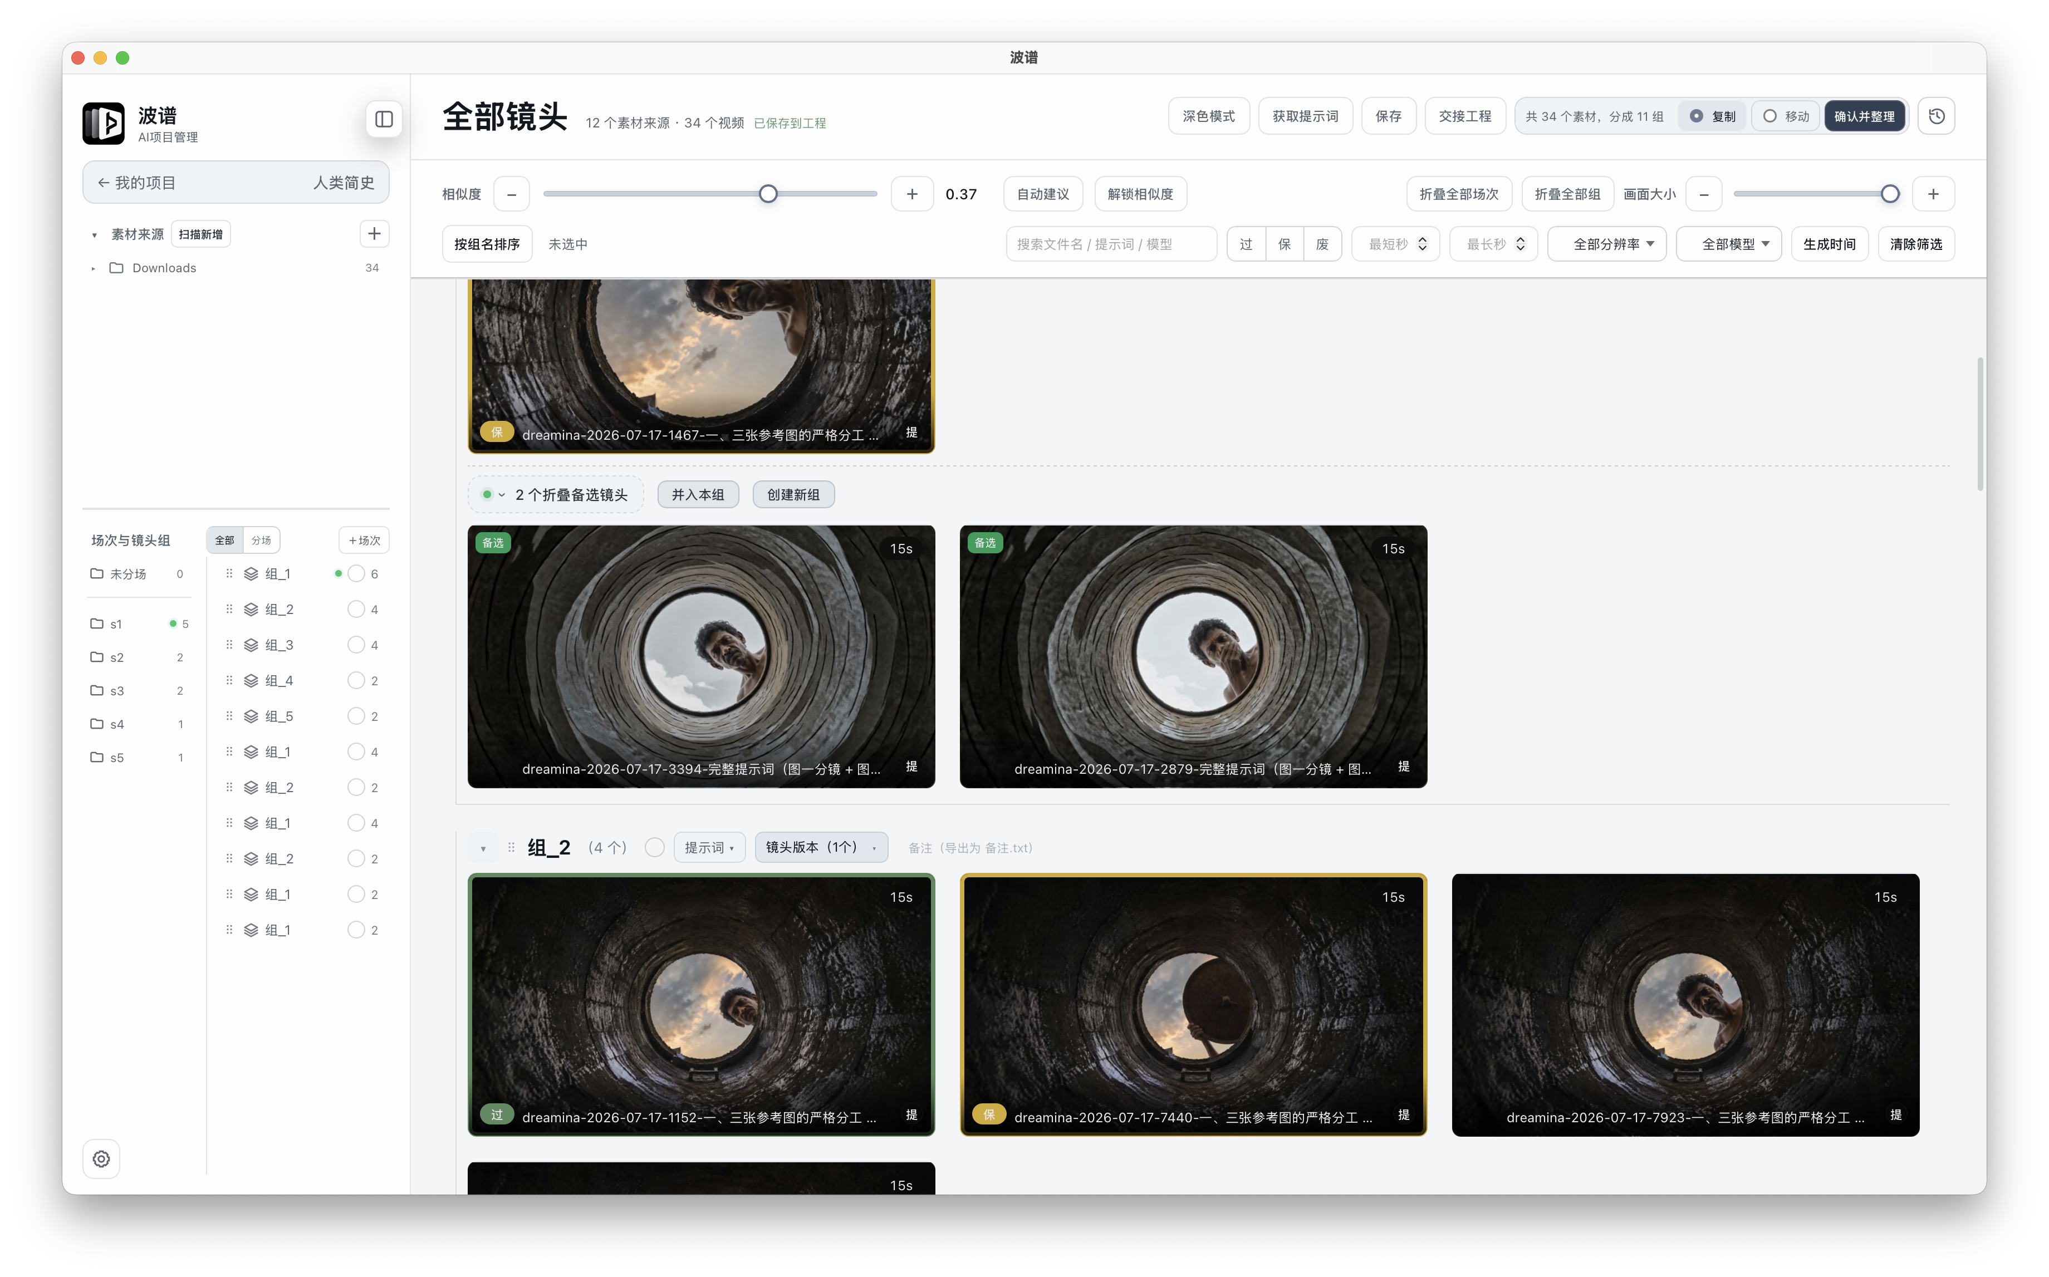Click the 保 badge on clip 1467
Viewport: 2049px width, 1277px height.
[497, 433]
